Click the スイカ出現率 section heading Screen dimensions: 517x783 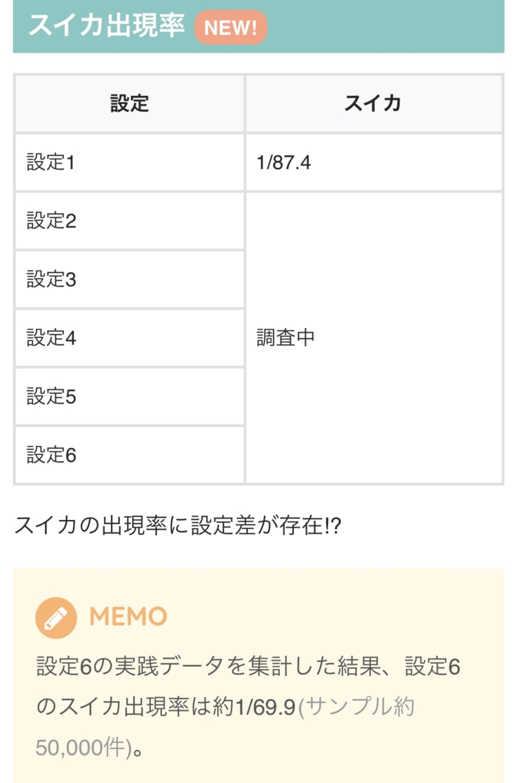coord(106,26)
